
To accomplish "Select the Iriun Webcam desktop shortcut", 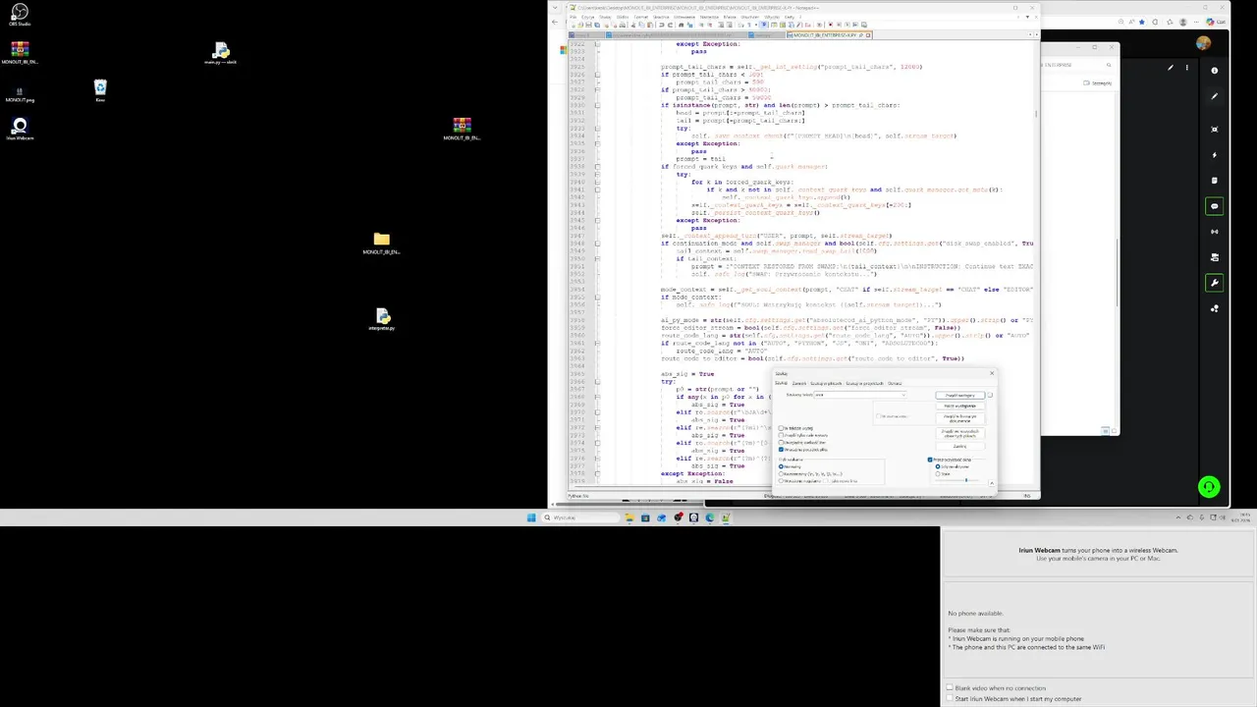I will click(20, 129).
